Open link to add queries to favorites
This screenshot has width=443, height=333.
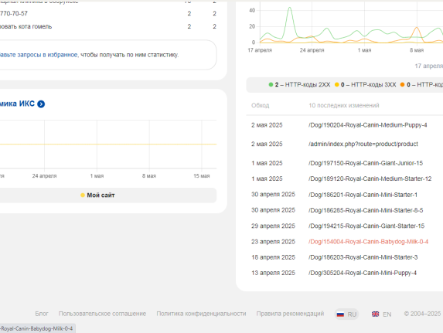39,55
